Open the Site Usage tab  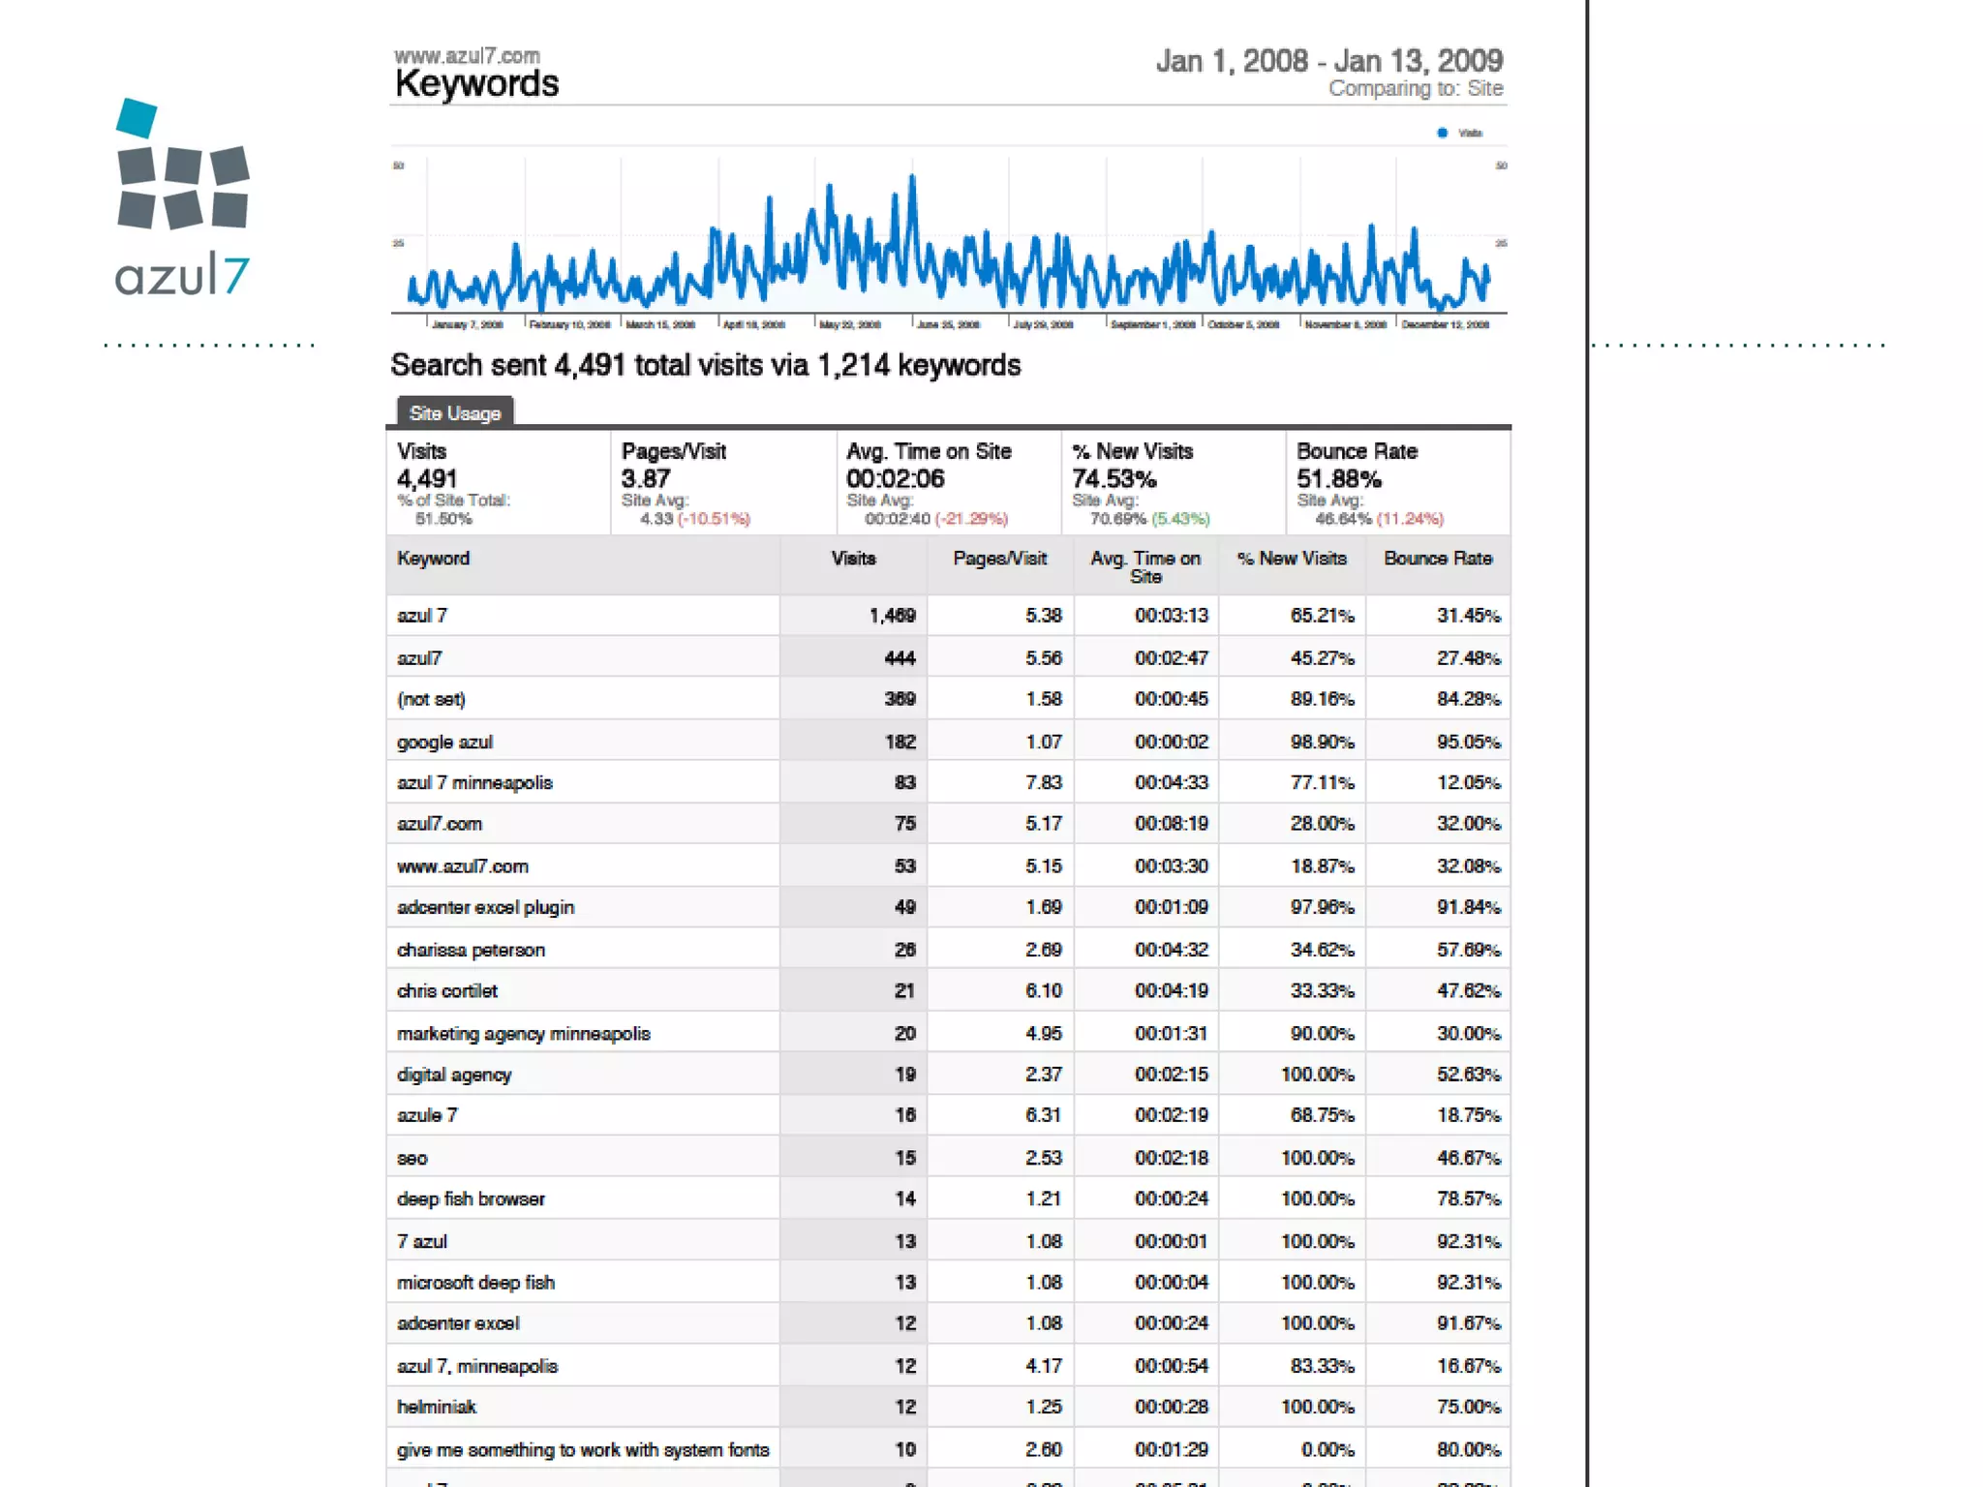tap(454, 413)
